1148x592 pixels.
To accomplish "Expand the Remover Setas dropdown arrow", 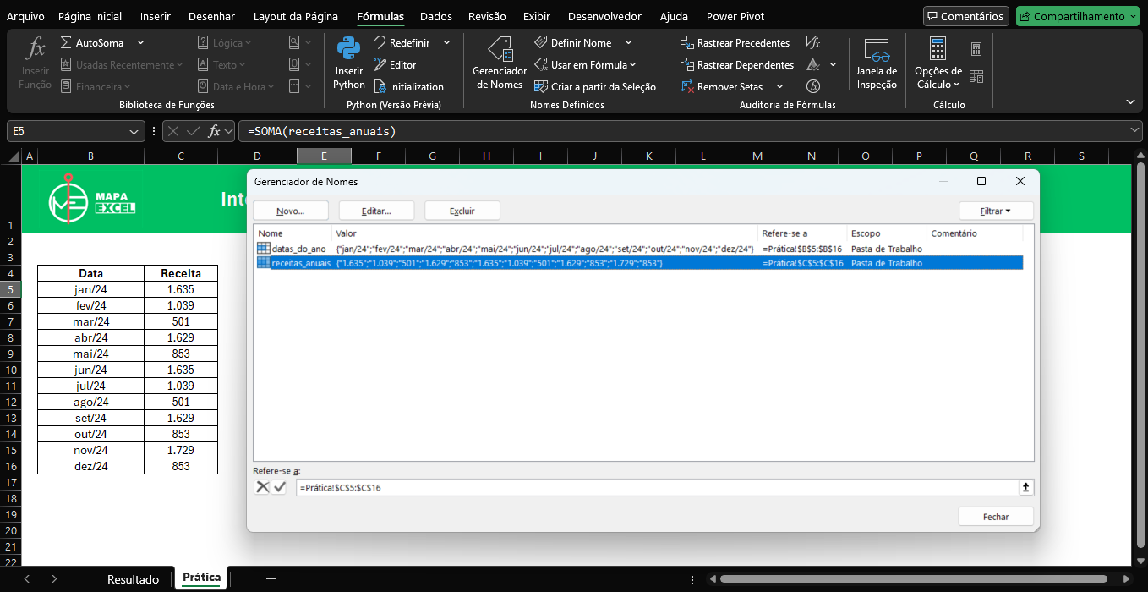I will 779,86.
